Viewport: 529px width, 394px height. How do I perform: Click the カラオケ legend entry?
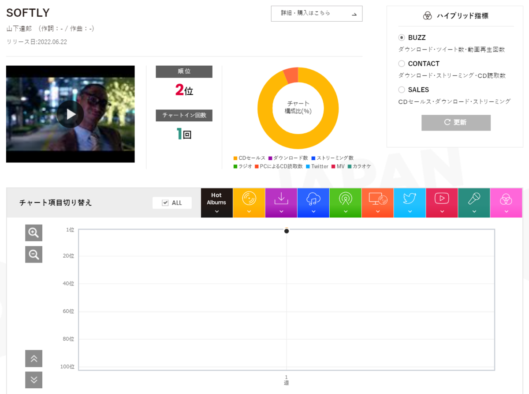pos(359,166)
